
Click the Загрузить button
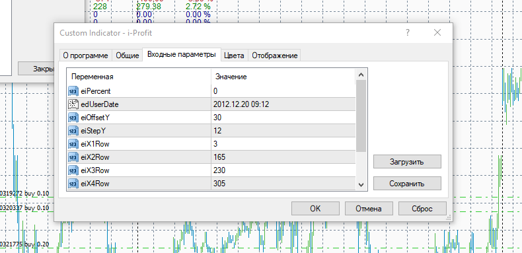pyautogui.click(x=407, y=162)
